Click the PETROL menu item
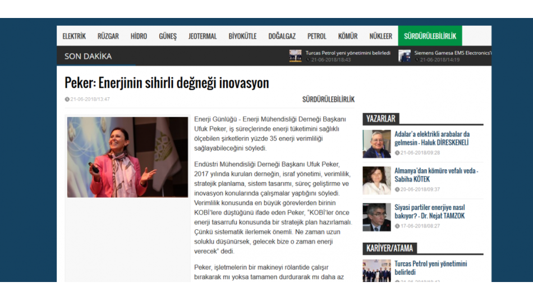Screen dimensions: 533x300 pos(316,36)
